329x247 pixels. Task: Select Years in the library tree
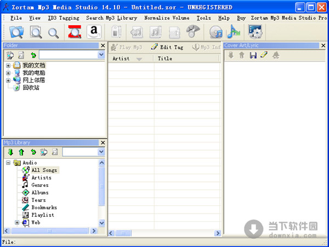click(x=38, y=200)
